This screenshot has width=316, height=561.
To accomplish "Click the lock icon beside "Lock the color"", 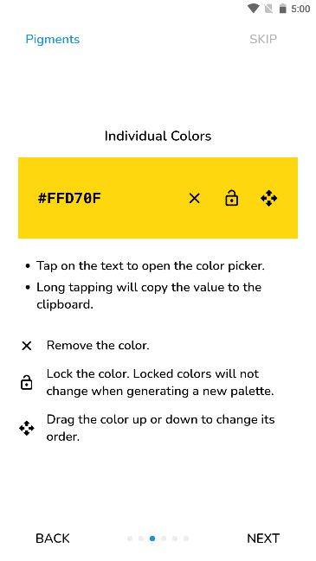I will 27,382.
